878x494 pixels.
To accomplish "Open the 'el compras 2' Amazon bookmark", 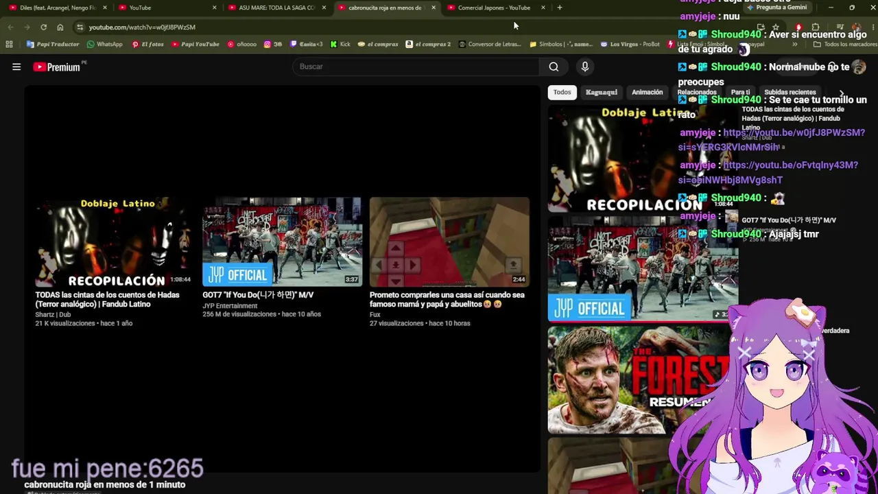I will pos(428,44).
